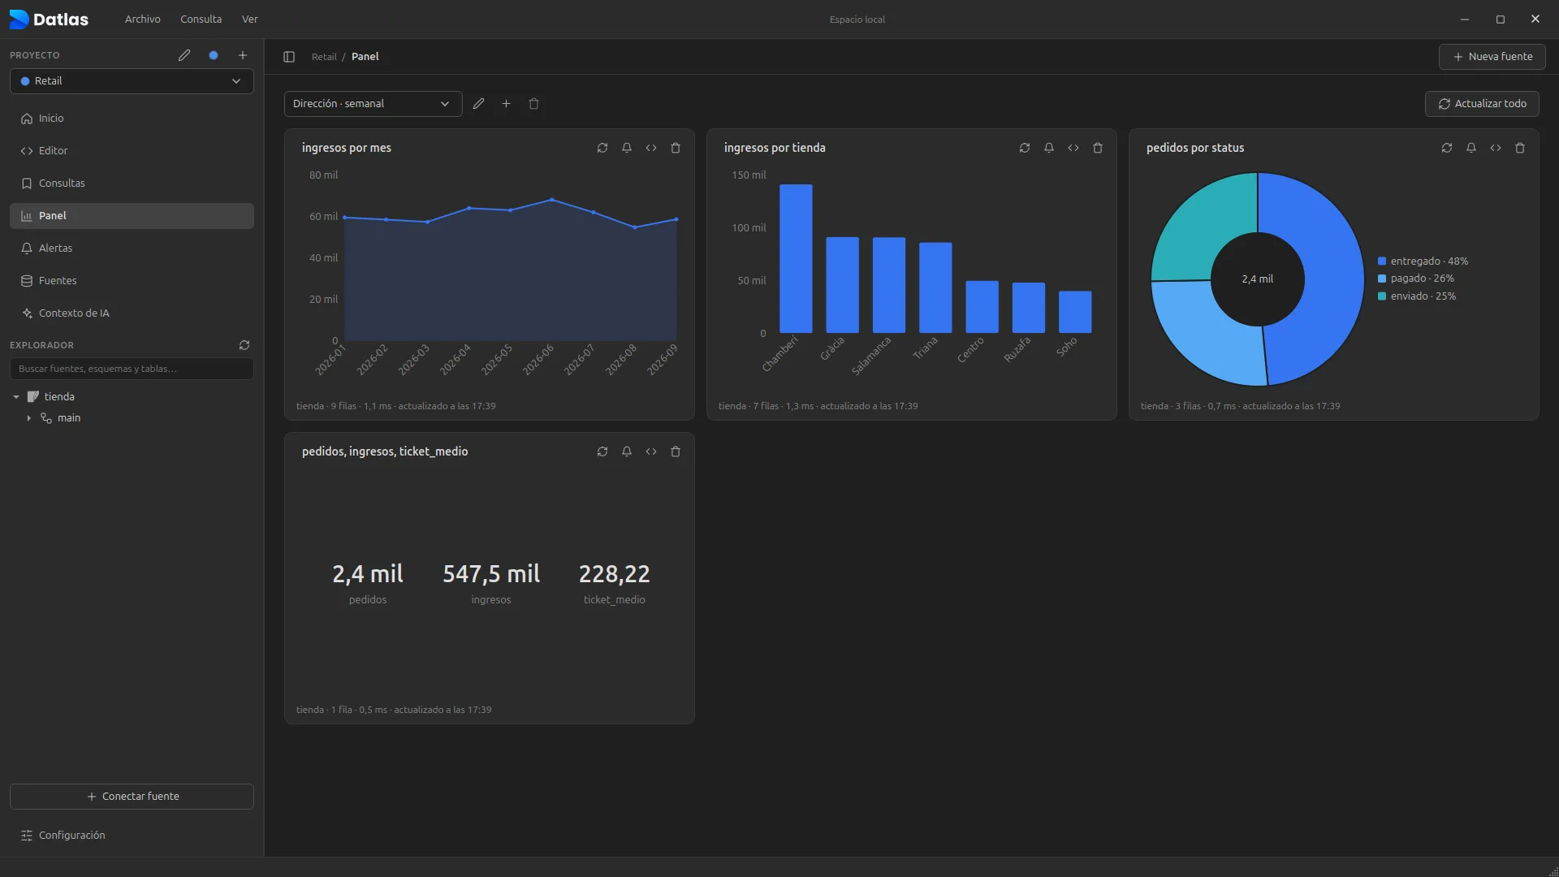Set alert on 'pedidos, ingresos, ticket_medio' card
Viewport: 1559px width, 877px height.
[627, 451]
